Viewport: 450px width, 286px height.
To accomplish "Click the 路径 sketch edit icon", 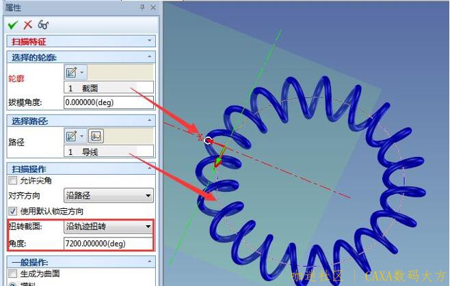I will click(x=71, y=136).
